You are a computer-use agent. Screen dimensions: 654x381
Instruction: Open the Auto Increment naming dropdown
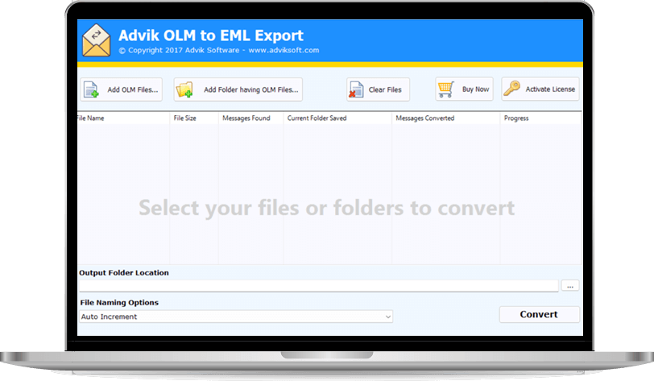click(236, 317)
